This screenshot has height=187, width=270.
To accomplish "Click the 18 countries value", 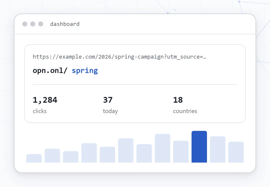I will click(178, 100).
